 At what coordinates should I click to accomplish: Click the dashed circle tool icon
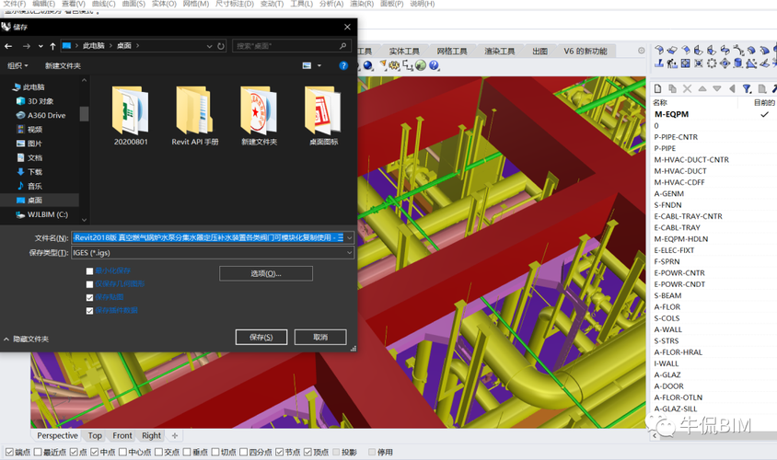(712, 63)
